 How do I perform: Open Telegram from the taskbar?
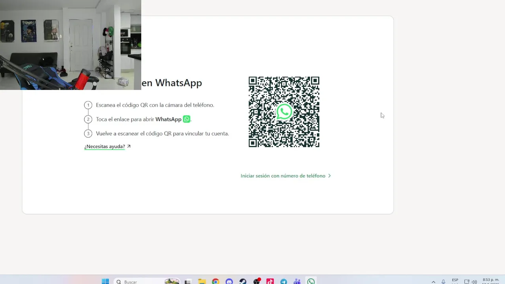(284, 282)
